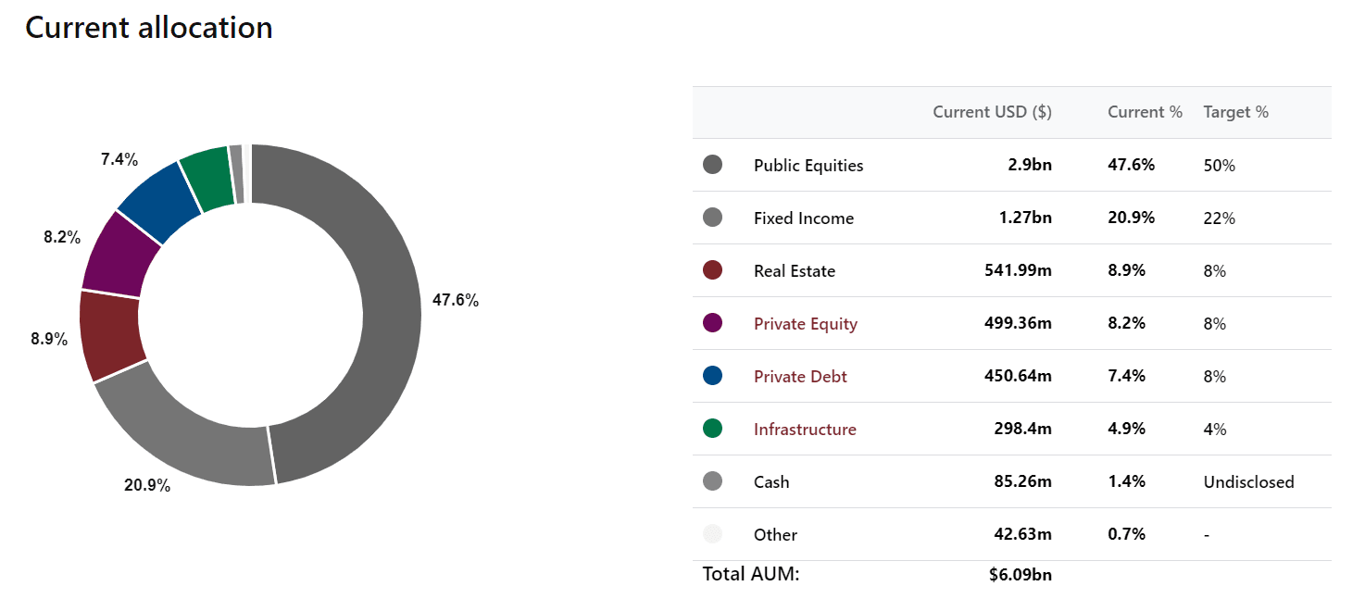This screenshot has height=611, width=1365.
Task: Click the blue Private Debt legend dot
Action: (x=713, y=376)
